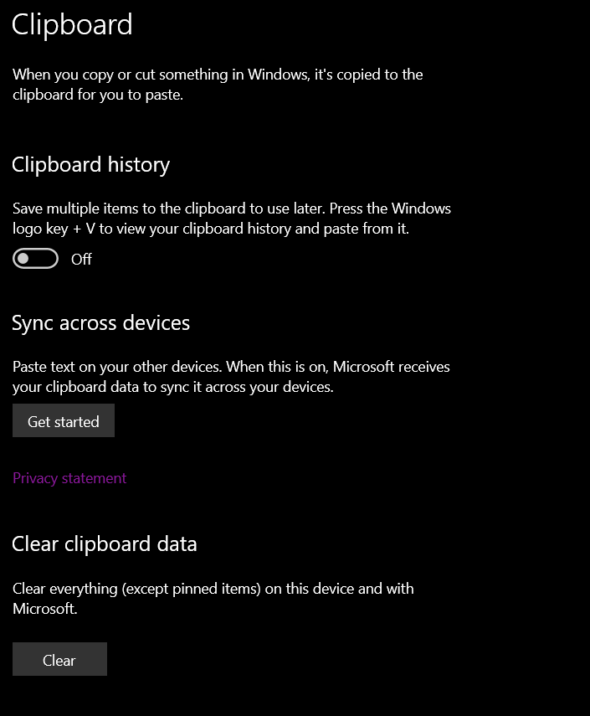Click the "Save multiple items" description line
590x716 pixels.
[231, 208]
